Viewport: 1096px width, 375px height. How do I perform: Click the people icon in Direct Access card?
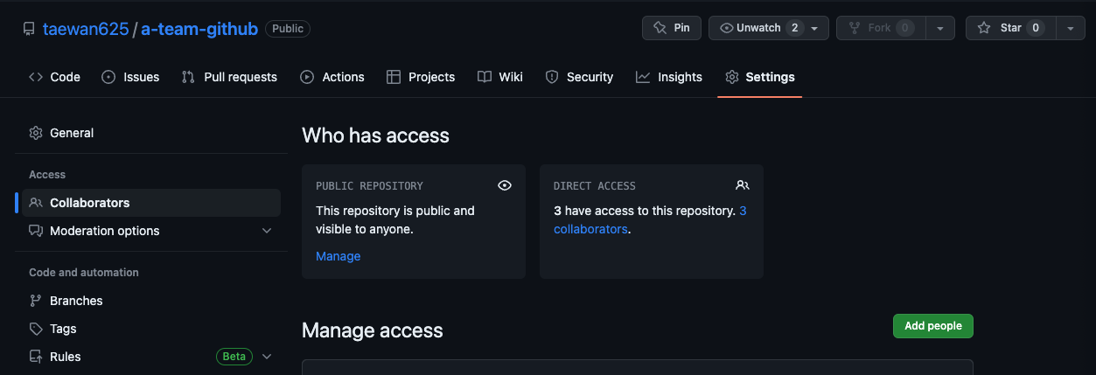click(x=743, y=185)
